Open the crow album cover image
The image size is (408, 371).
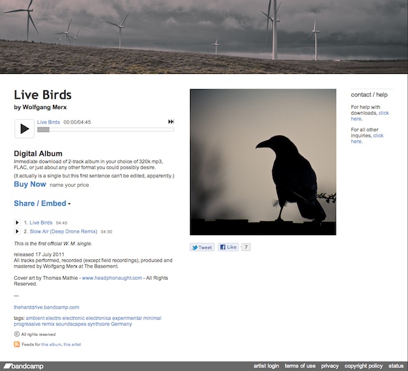pyautogui.click(x=263, y=162)
